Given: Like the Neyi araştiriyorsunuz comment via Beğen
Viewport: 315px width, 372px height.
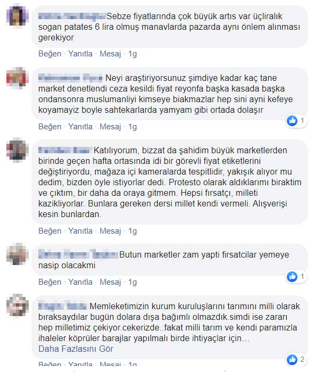Looking at the screenshot, I should (x=50, y=127).
